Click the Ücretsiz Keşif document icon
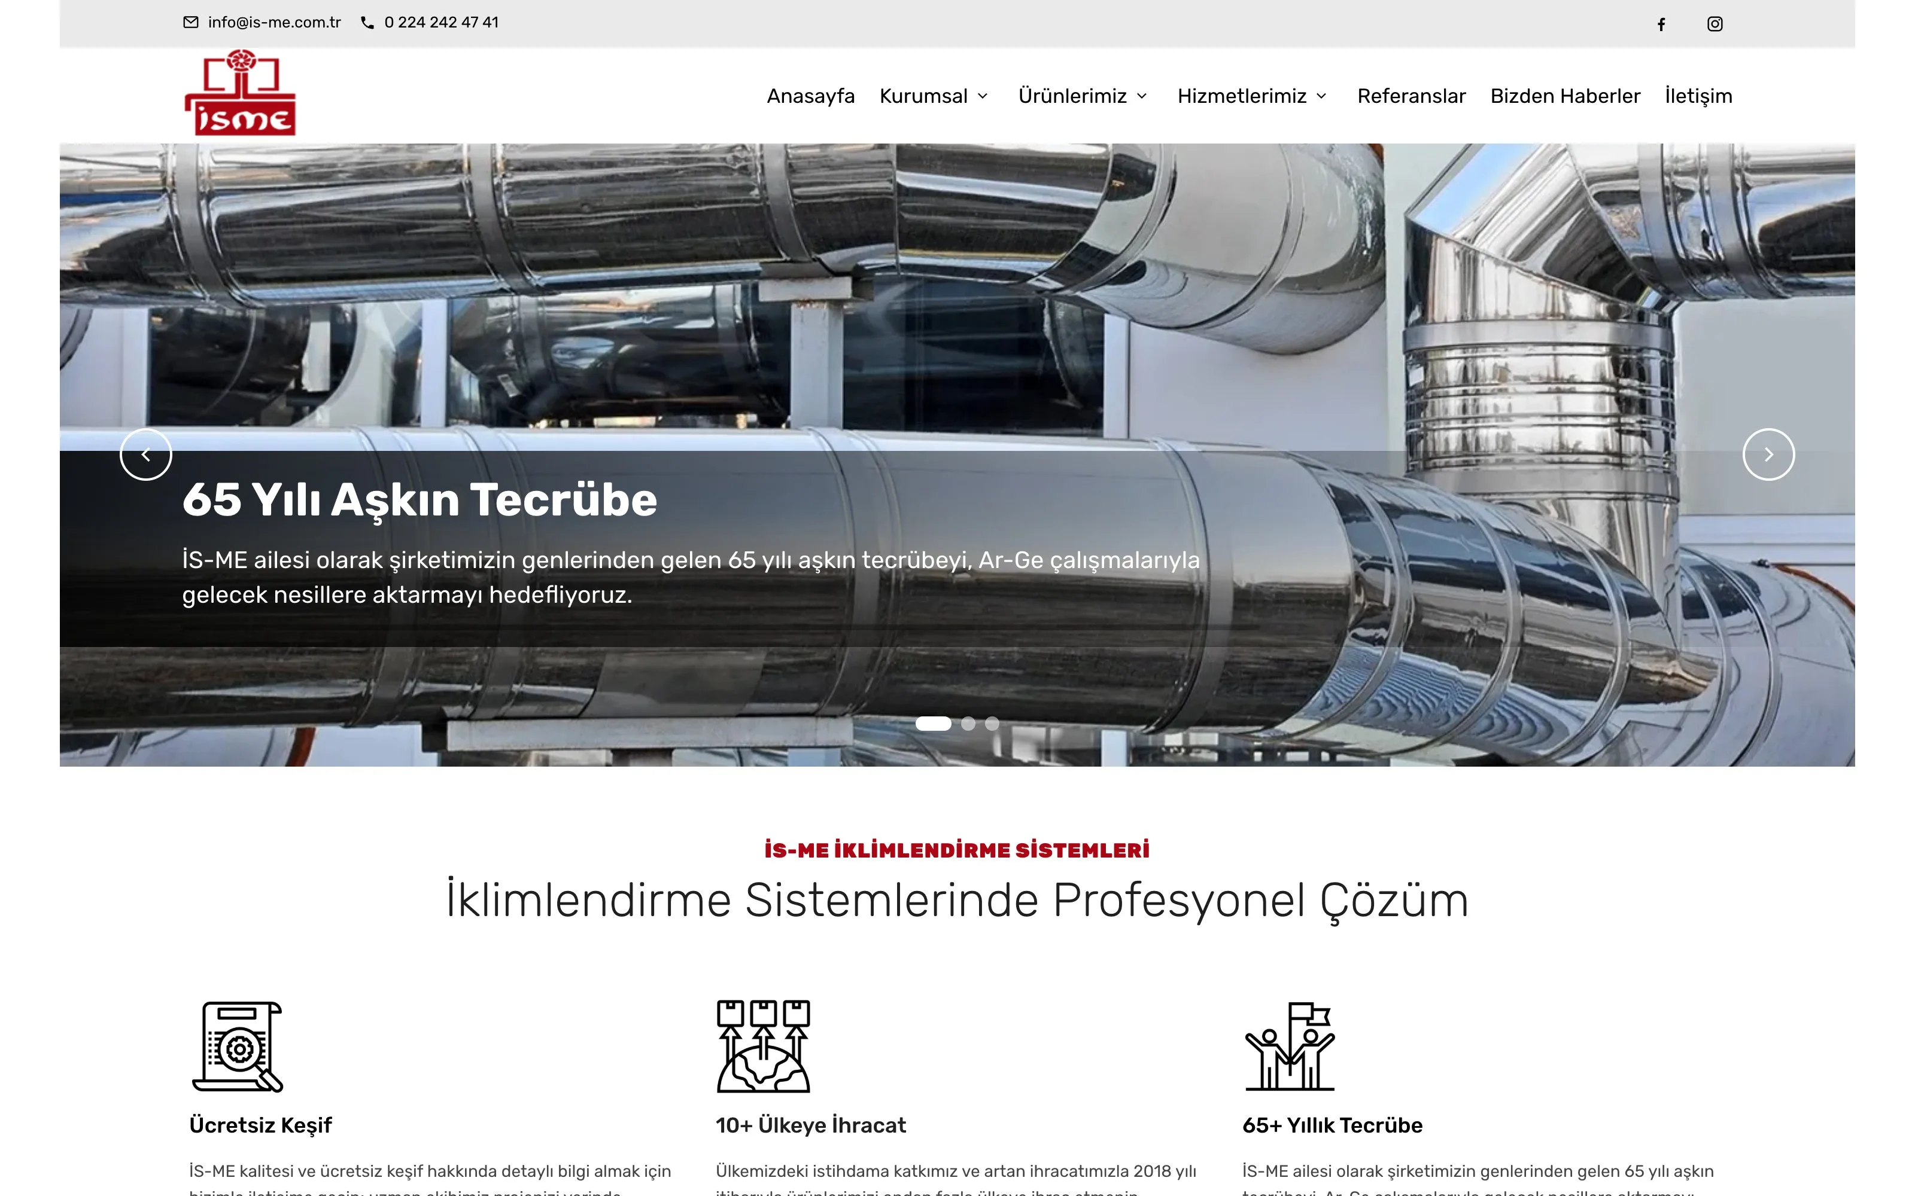 [238, 1046]
